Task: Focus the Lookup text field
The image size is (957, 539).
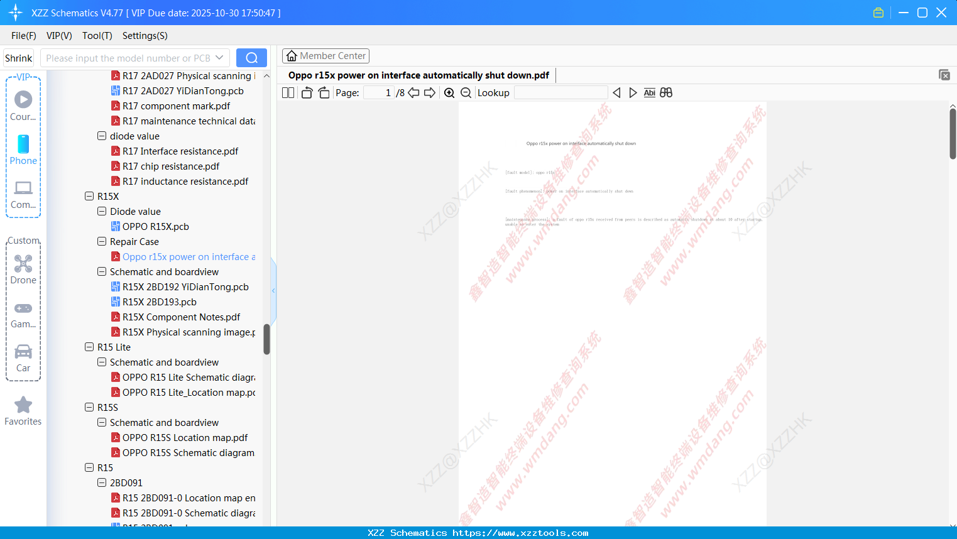Action: [561, 93]
